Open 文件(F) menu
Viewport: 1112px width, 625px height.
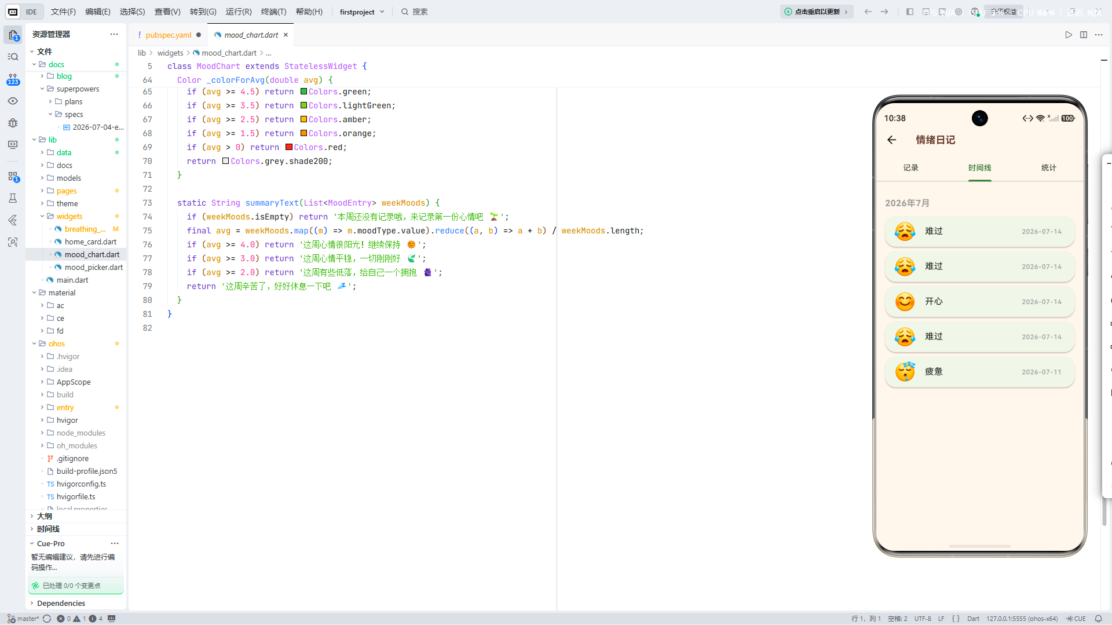pos(63,12)
